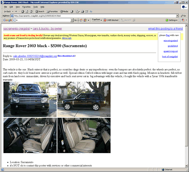189x172 pixels.
Task: Stop loading the page
Action: pos(23,11)
